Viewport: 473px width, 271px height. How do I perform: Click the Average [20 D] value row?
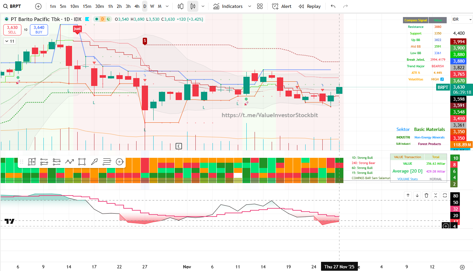[418, 171]
